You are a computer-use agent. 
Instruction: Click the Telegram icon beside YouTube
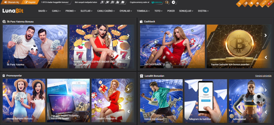(123, 2)
